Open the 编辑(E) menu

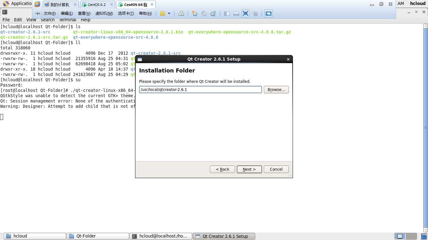(x=67, y=13)
